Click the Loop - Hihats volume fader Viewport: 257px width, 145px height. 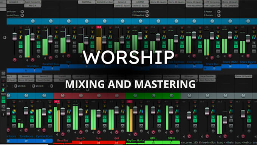pyautogui.click(x=225, y=120)
